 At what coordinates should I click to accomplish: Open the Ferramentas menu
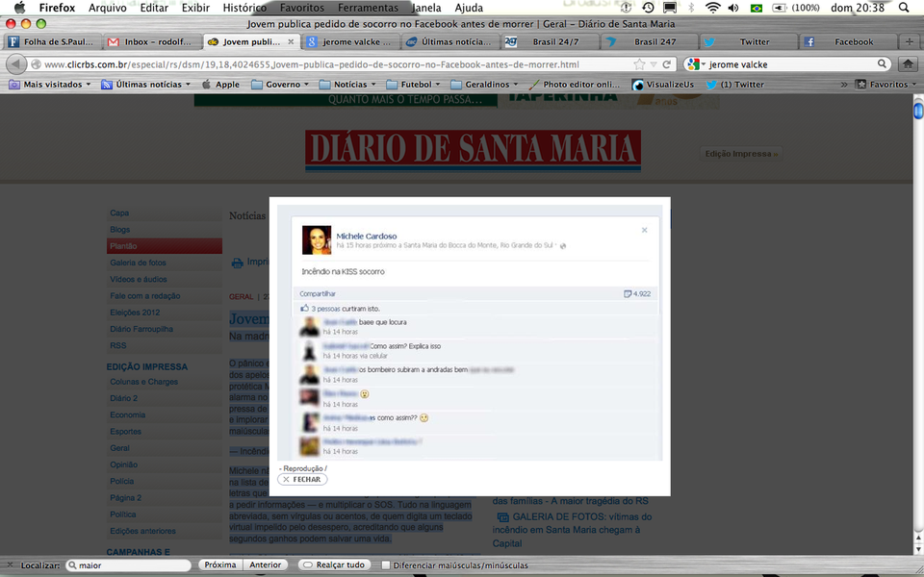[x=368, y=8]
